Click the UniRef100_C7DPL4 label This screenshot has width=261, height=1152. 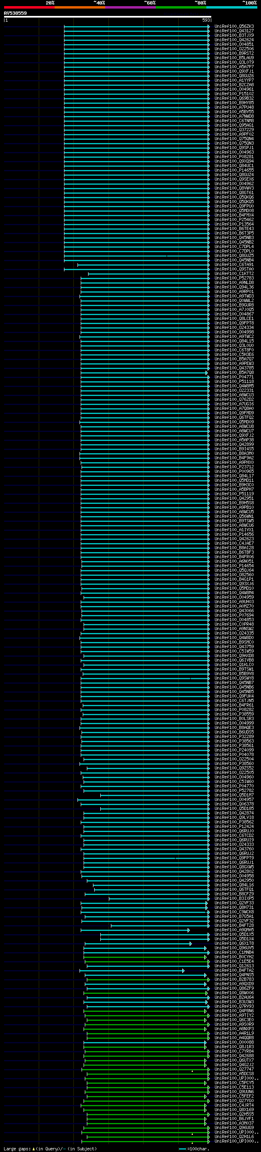coord(234,247)
